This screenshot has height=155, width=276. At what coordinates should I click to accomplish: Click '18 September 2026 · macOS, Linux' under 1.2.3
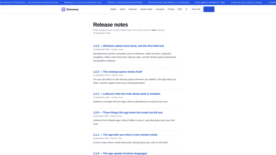108,50
